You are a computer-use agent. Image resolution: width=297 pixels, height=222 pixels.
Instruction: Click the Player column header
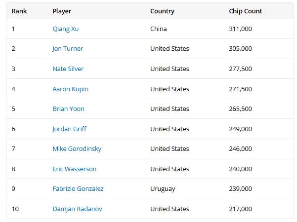62,11
